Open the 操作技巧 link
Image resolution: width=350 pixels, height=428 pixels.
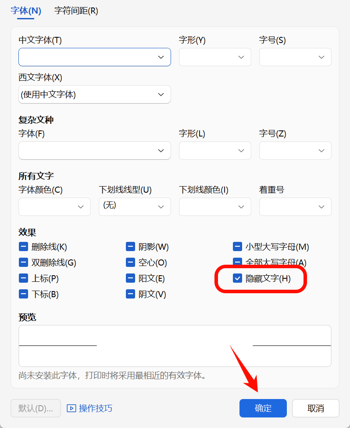coord(96,408)
